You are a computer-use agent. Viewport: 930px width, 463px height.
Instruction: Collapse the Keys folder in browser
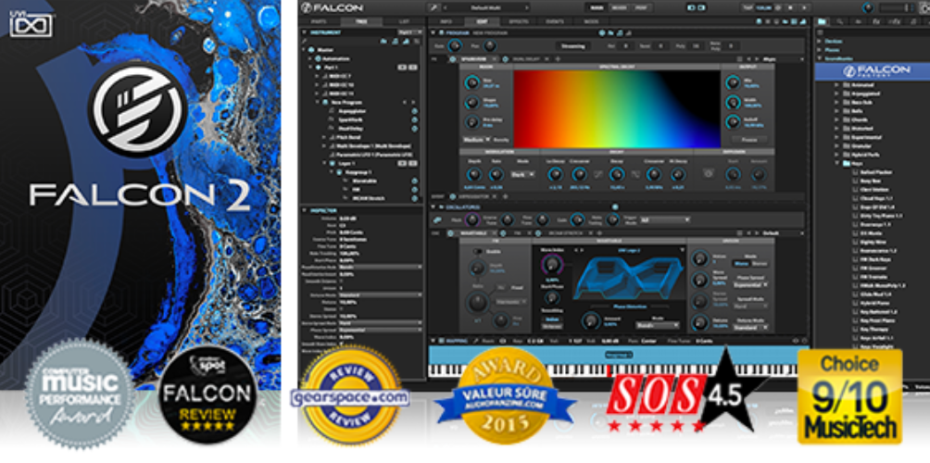pos(836,163)
